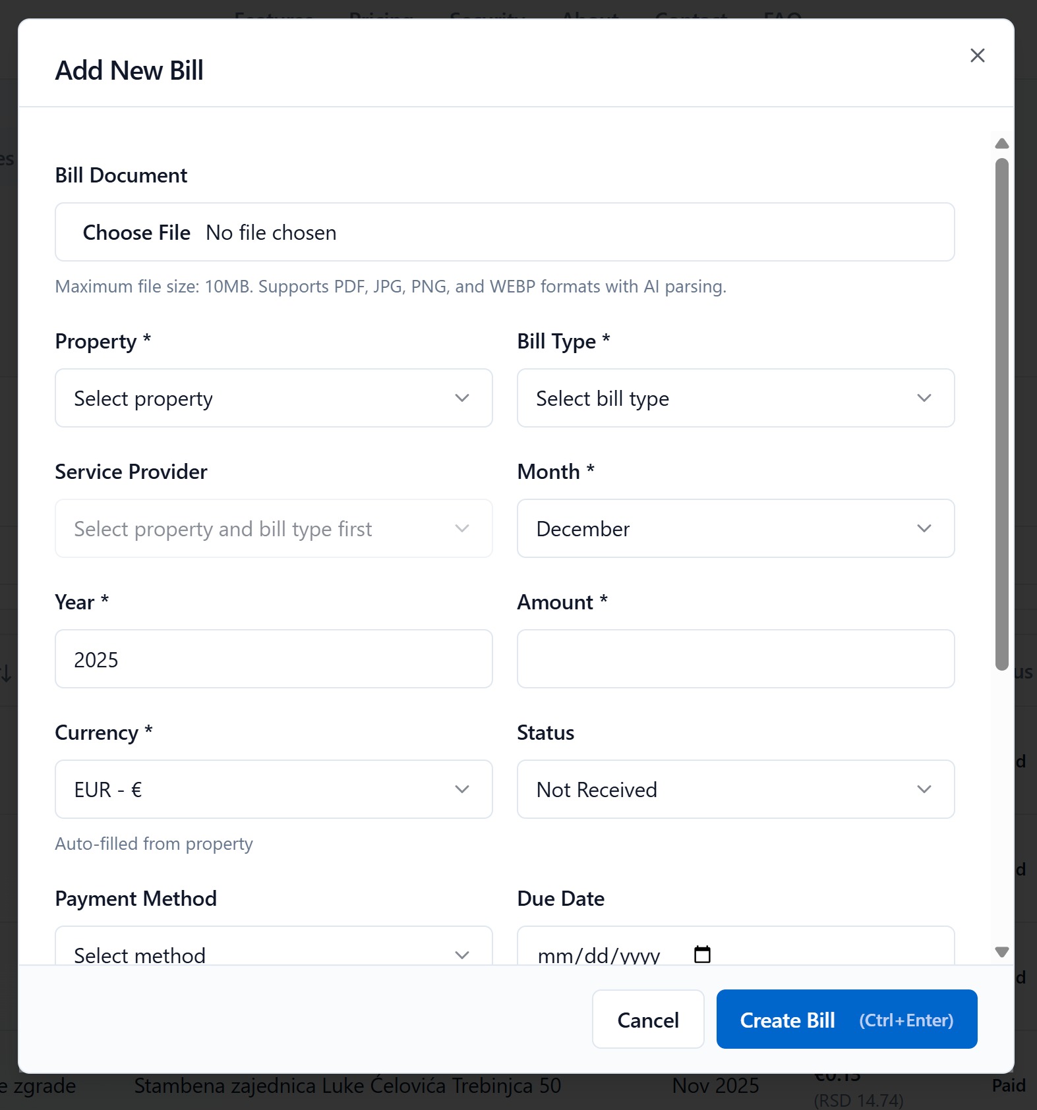Cancel the new bill form
Image resolution: width=1037 pixels, height=1110 pixels.
647,1019
